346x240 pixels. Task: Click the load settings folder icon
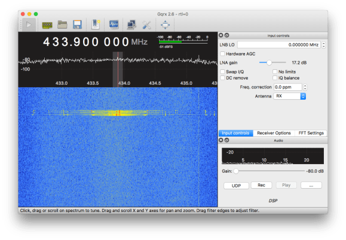62,24
